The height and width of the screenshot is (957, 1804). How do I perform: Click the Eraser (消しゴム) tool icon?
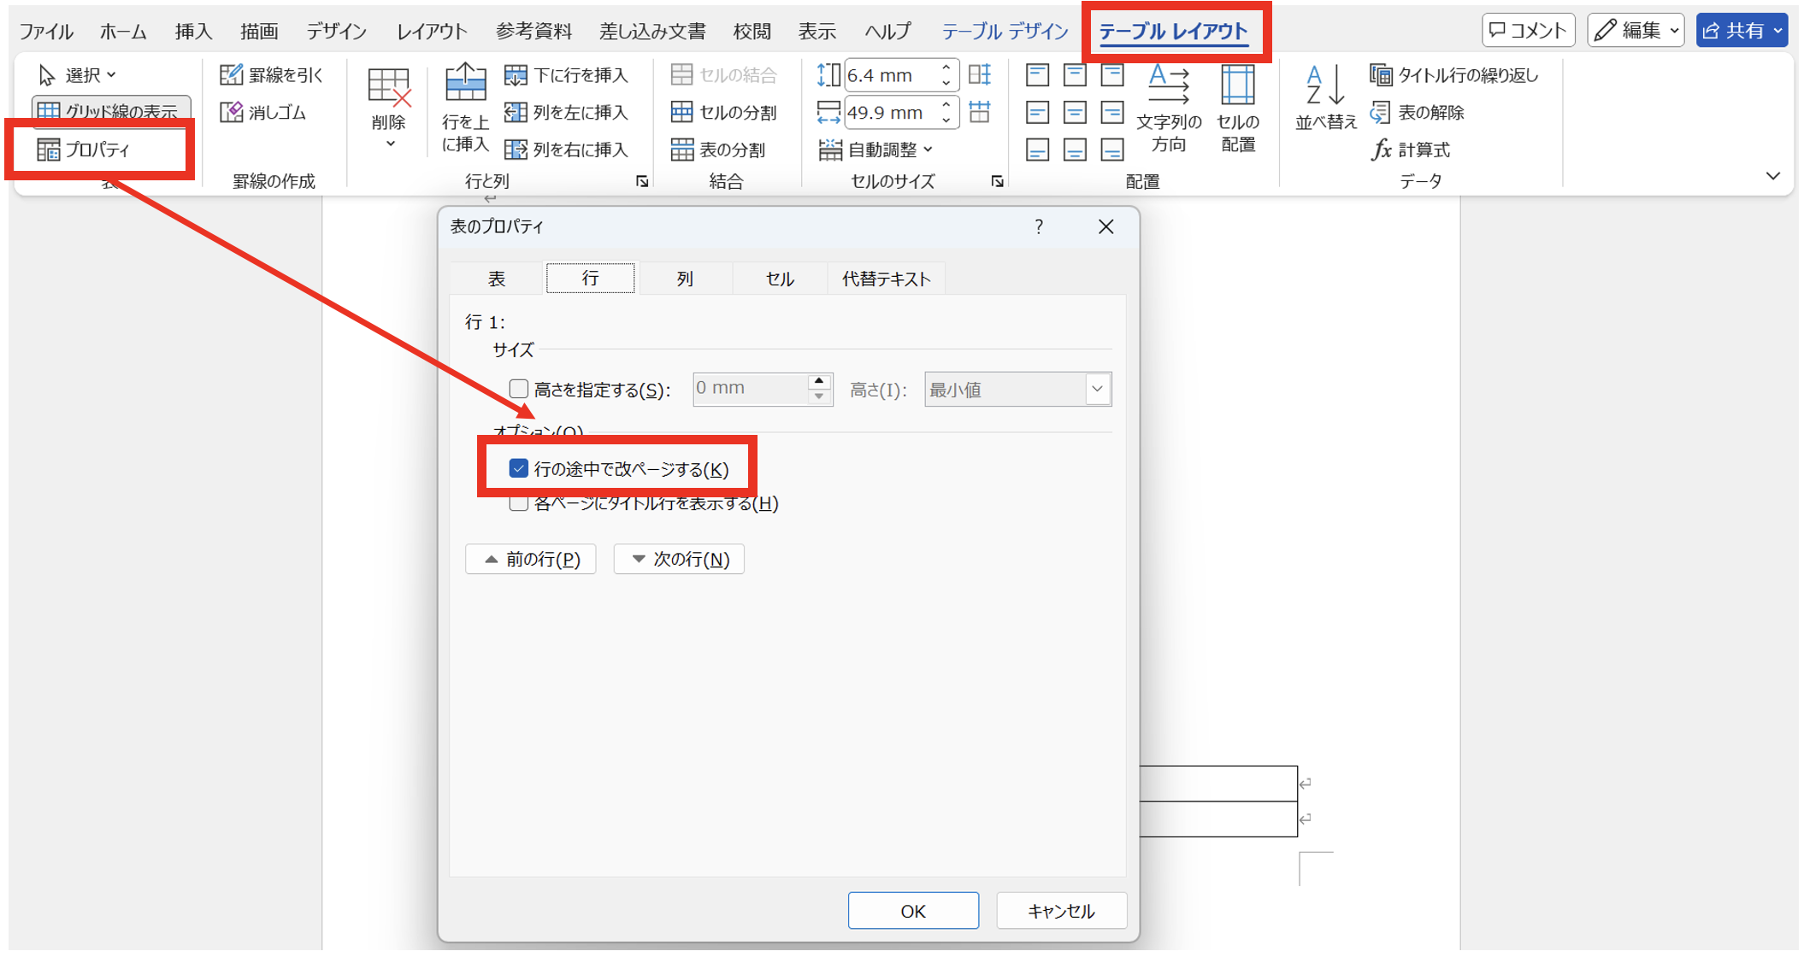click(x=232, y=112)
